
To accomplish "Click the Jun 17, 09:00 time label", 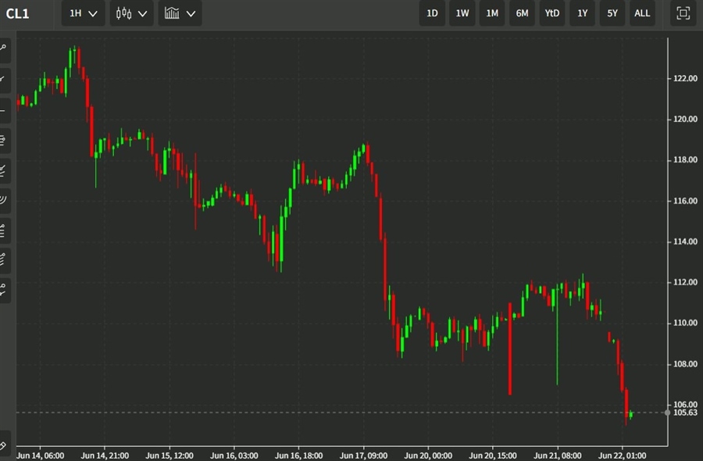I will tap(363, 456).
